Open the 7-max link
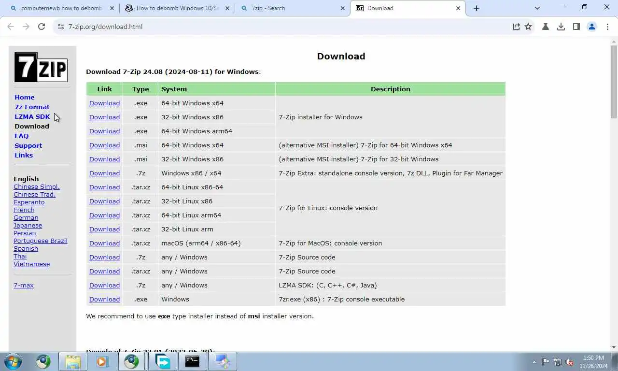Viewport: 618px width, 371px height. coord(24,285)
